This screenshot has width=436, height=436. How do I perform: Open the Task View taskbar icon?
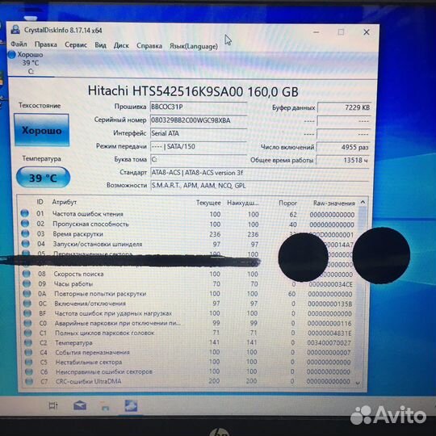click(53, 406)
